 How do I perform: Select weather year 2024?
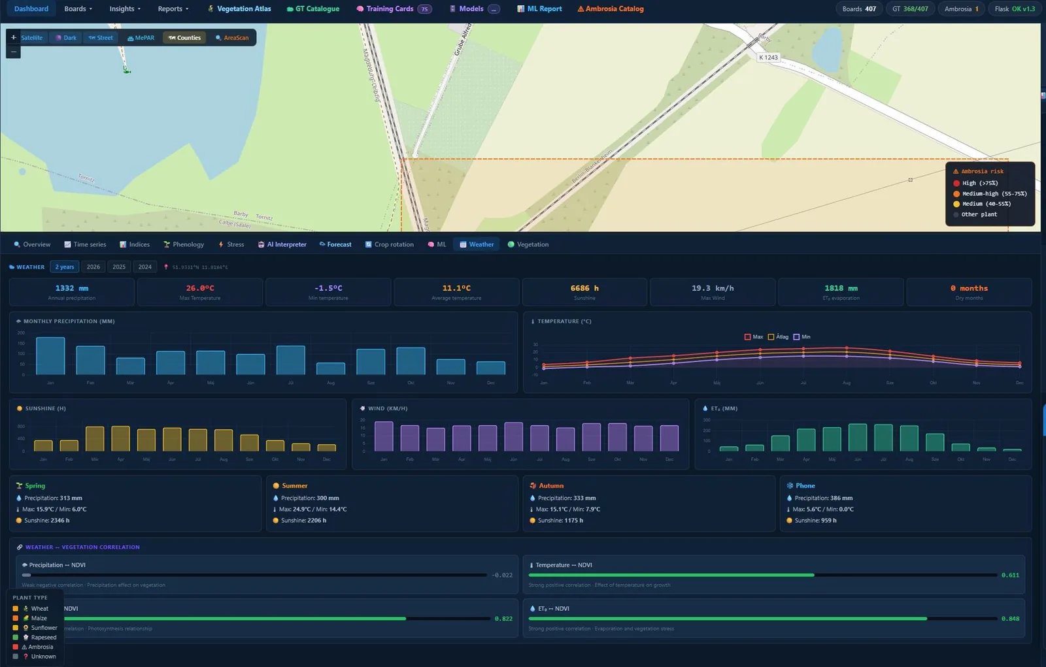[145, 267]
